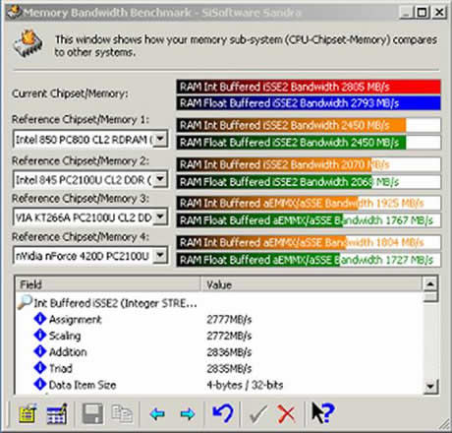Open Reference Chipset/Memory 3 dropdown arrow
Screen dimensions: 452x433
[160, 216]
